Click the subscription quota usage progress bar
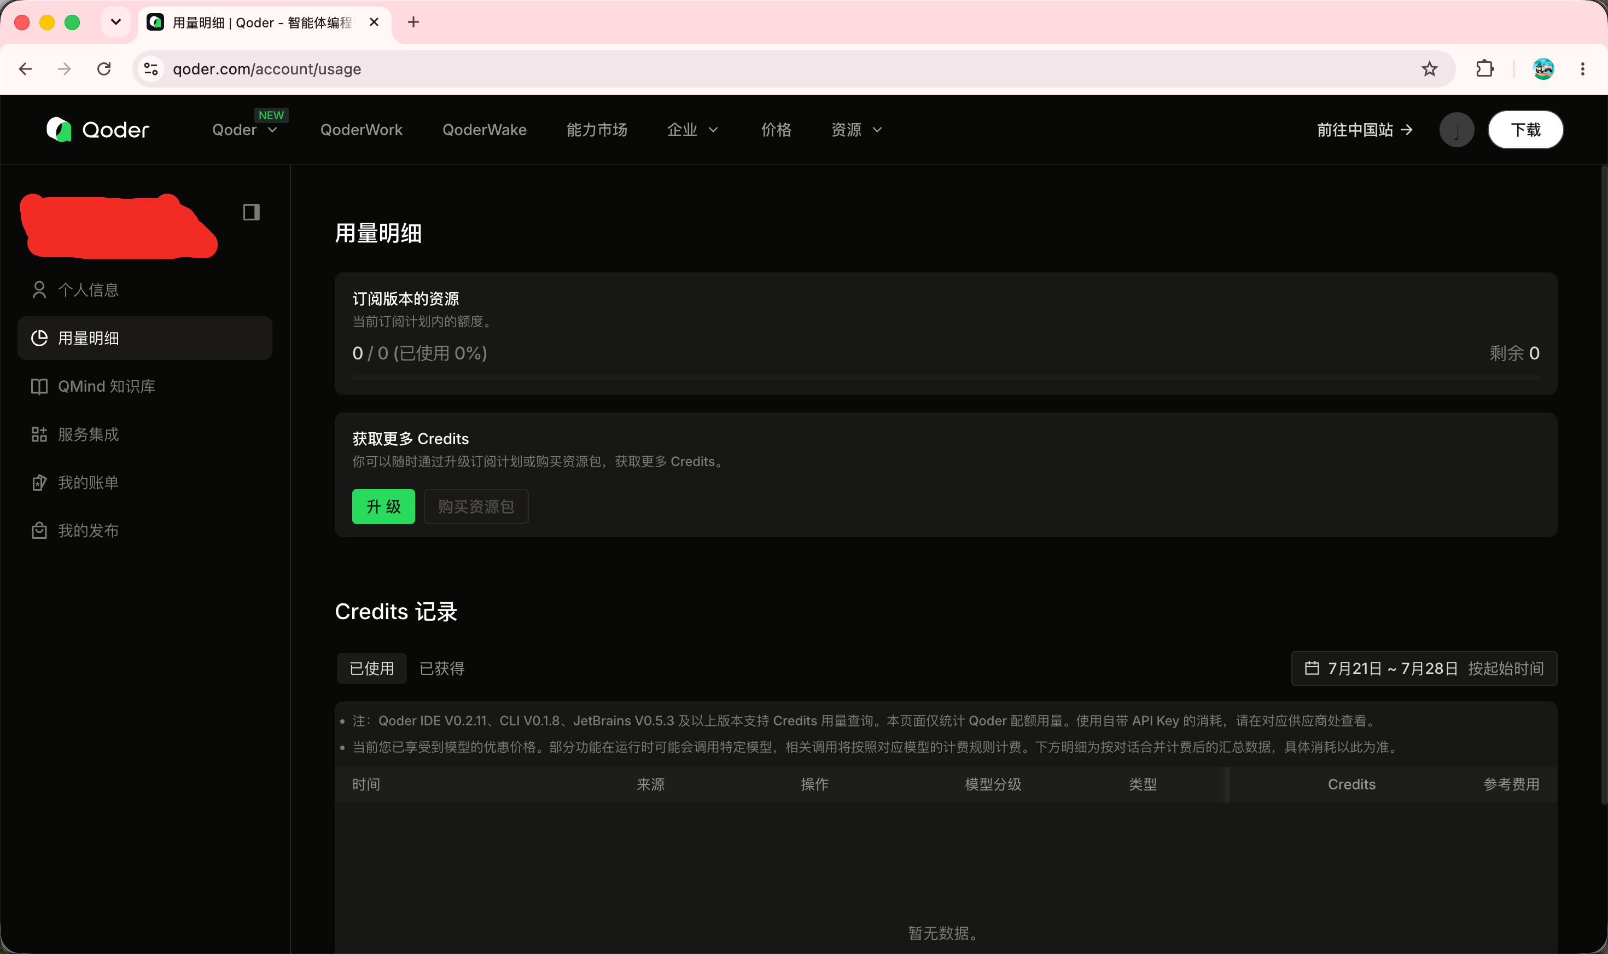 946,377
